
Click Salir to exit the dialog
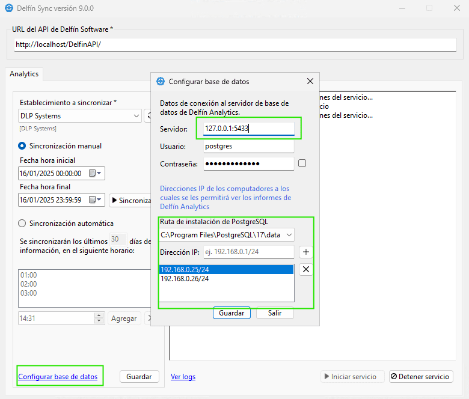[x=275, y=313]
